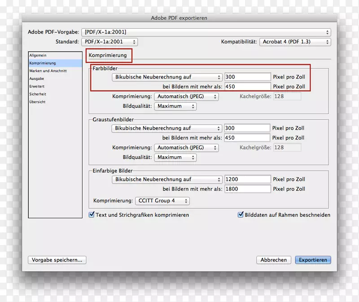Change the Graustufenbilder Bildqualität setting
The width and height of the screenshot is (359, 302).
point(175,158)
